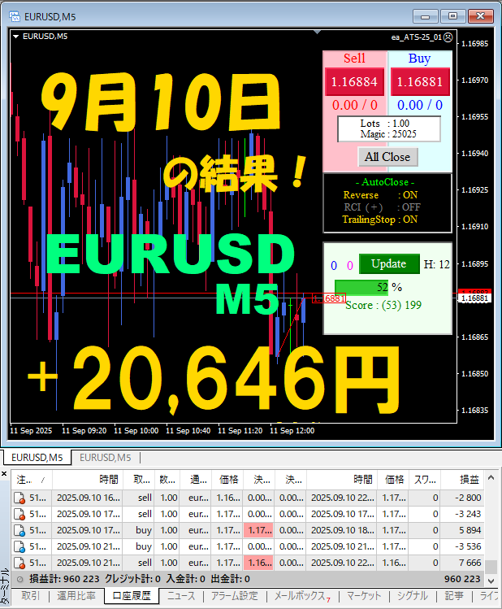Click the highlighted 1.17... stop cell in 5 894 row
This screenshot has height=609, width=502.
tap(258, 530)
